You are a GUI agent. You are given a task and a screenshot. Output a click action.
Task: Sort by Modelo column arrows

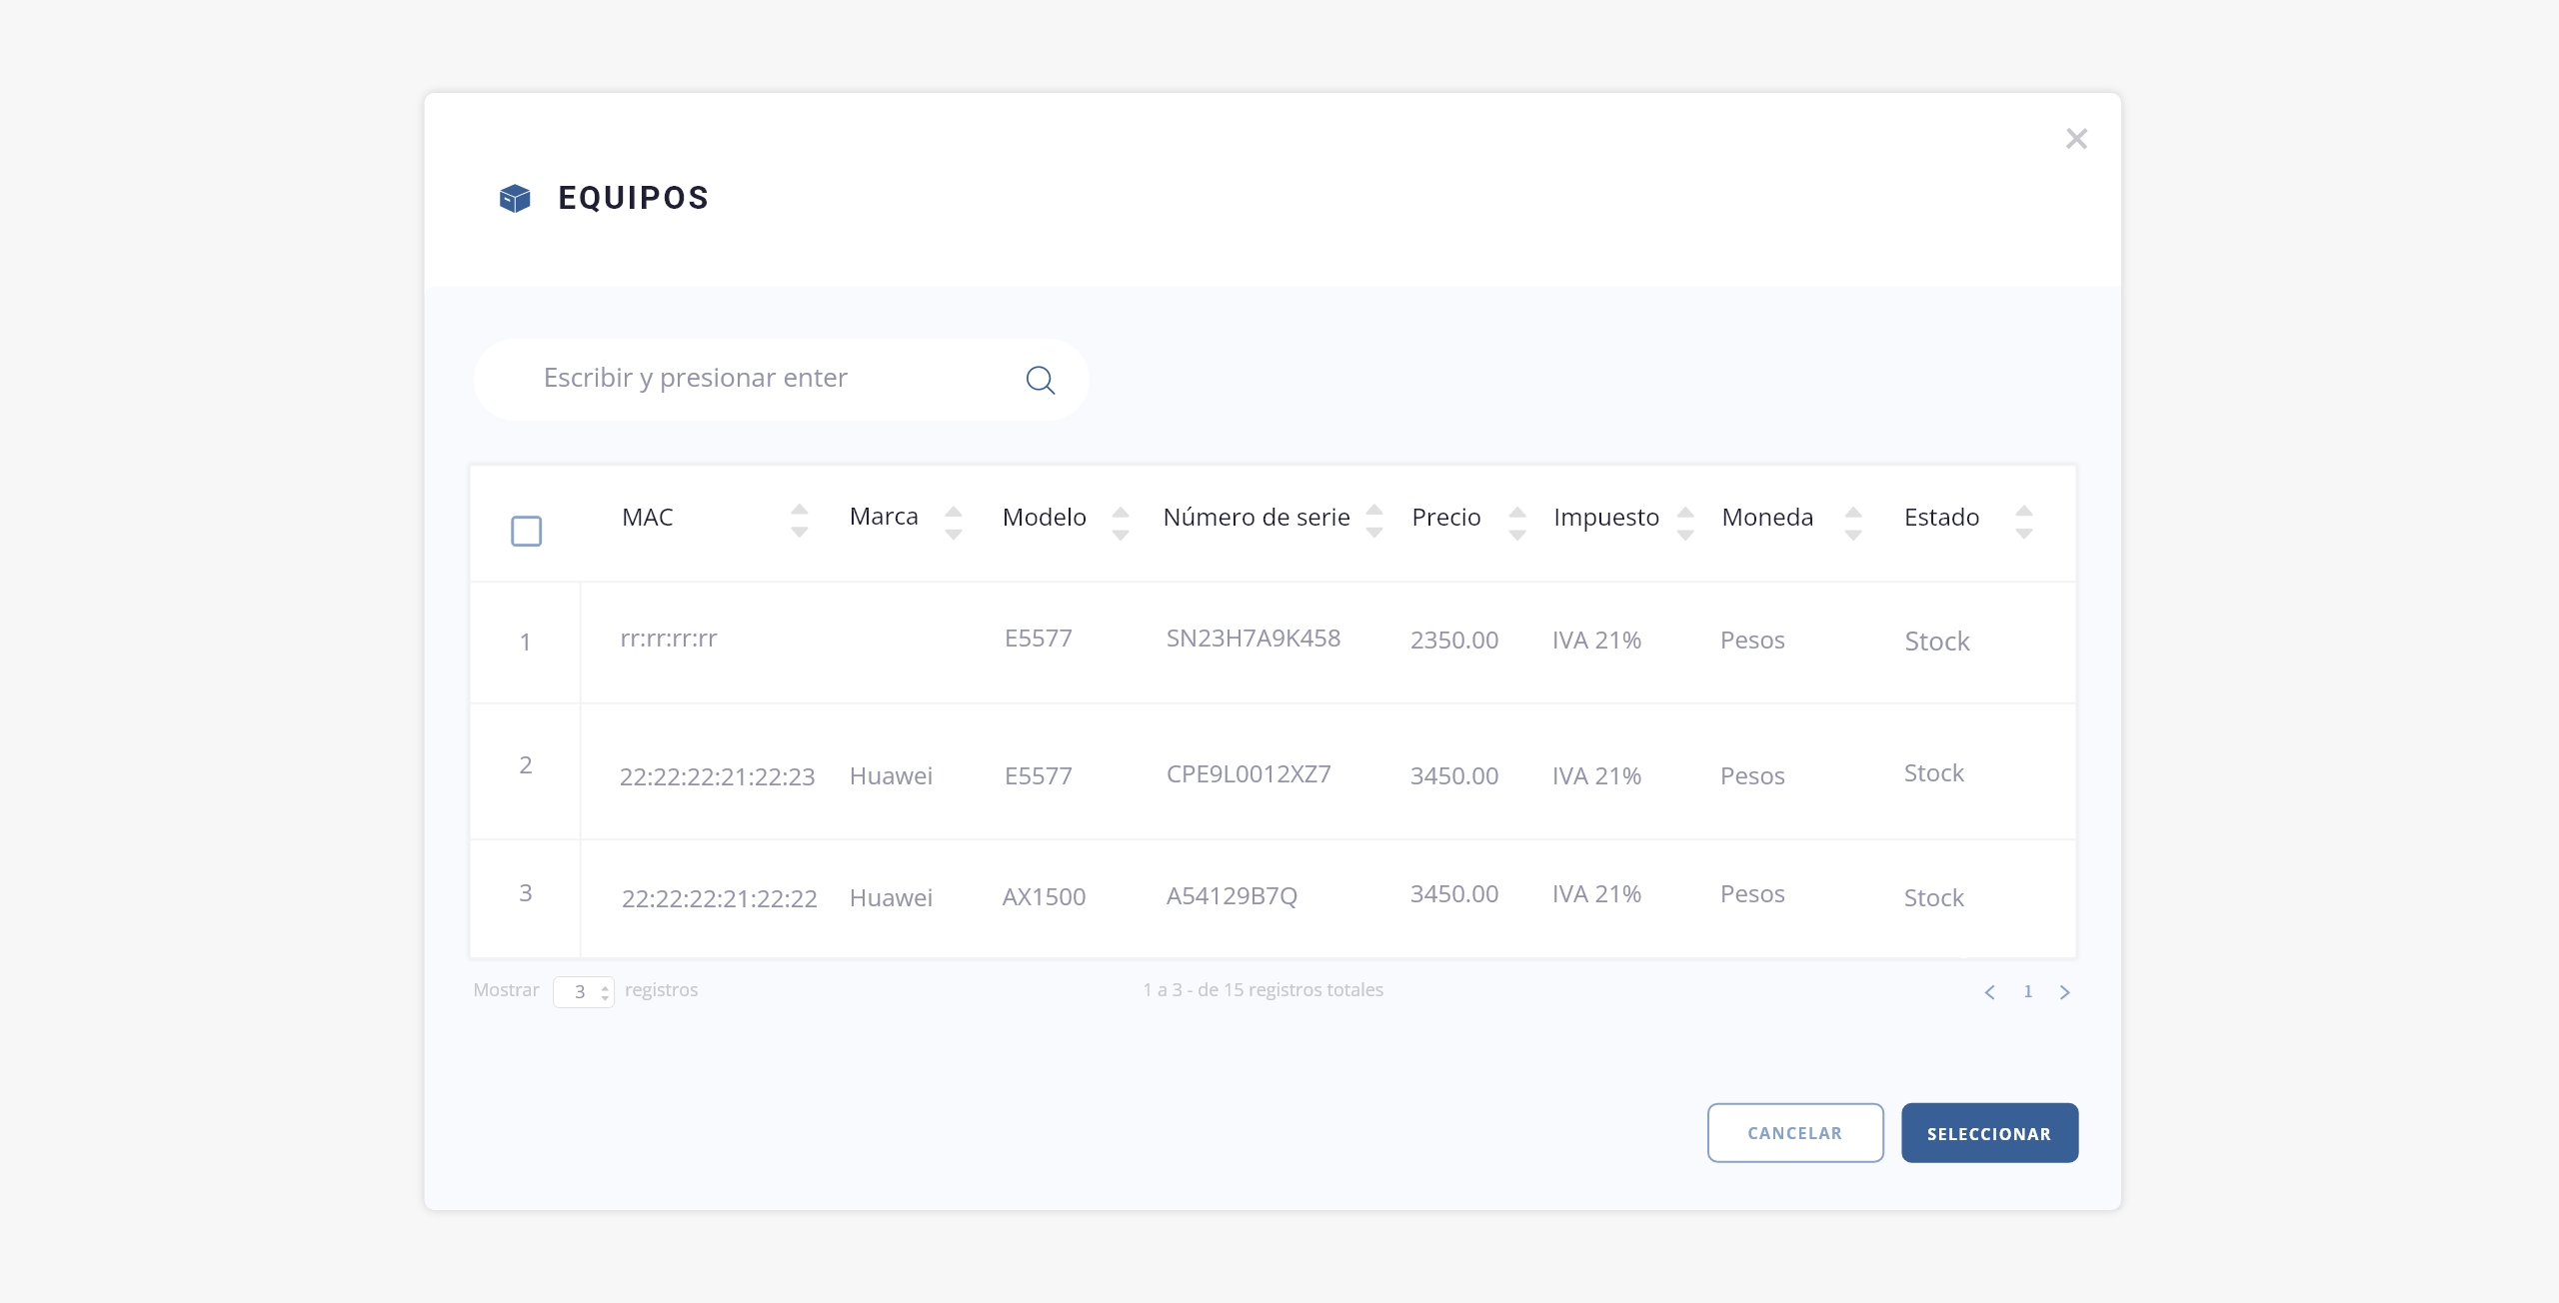[x=1121, y=523]
